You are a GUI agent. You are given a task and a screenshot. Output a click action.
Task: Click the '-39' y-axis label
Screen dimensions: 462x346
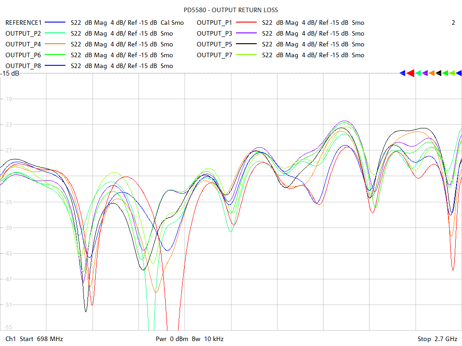point(7,228)
